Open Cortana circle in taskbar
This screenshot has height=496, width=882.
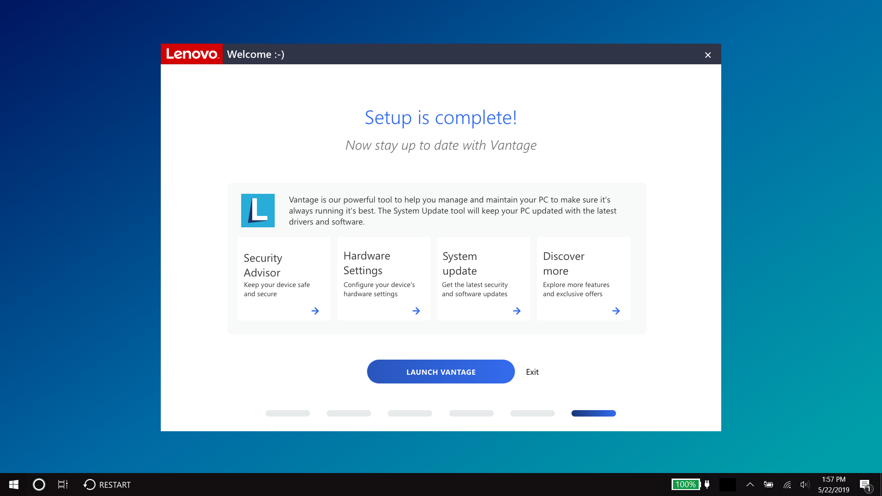[x=39, y=485]
